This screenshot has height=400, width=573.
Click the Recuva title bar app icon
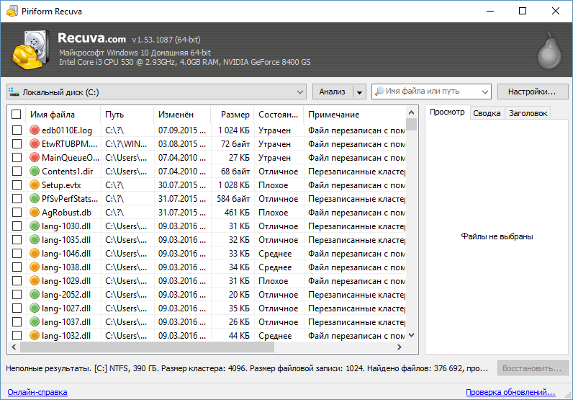click(12, 11)
